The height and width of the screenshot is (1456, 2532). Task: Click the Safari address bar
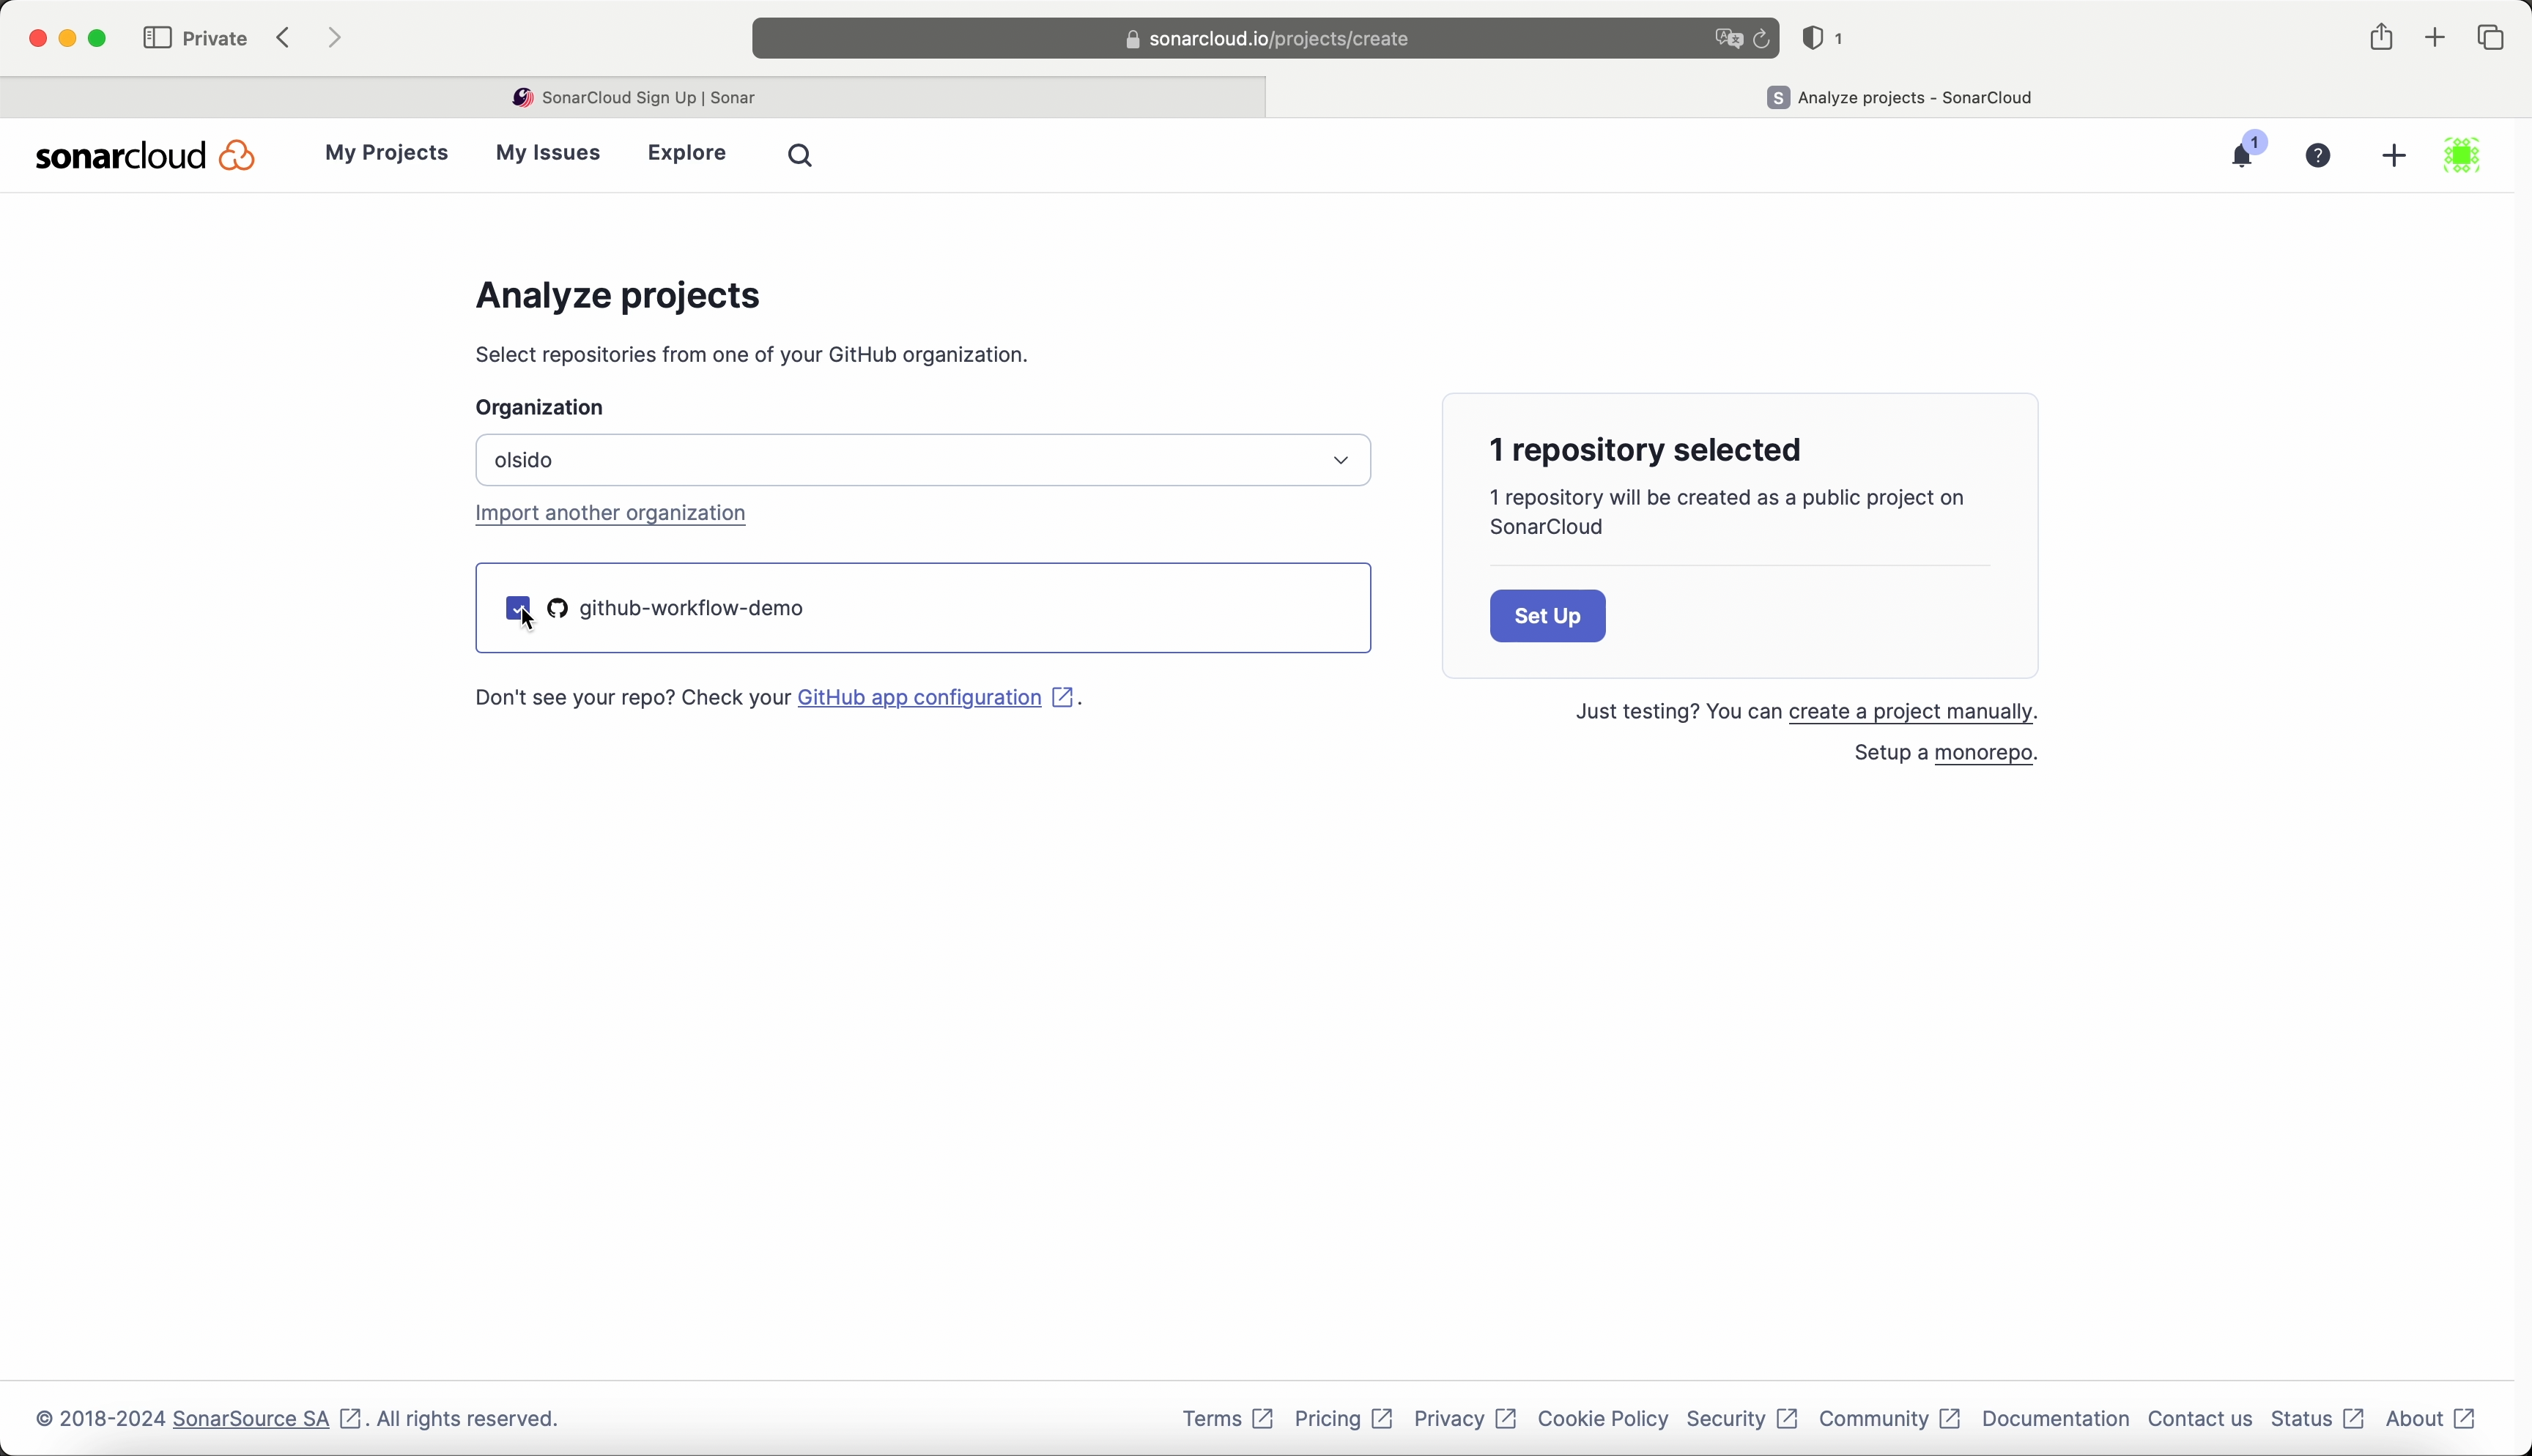(1265, 39)
